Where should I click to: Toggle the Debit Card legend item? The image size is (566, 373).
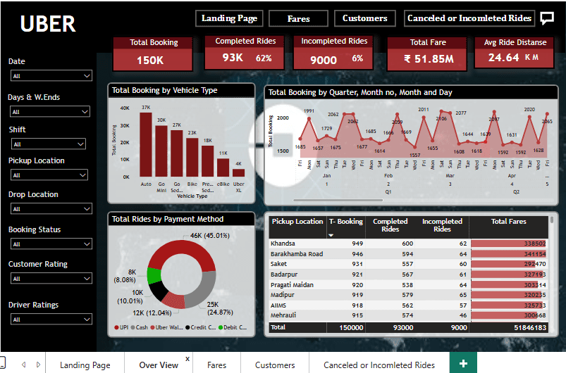coord(233,327)
